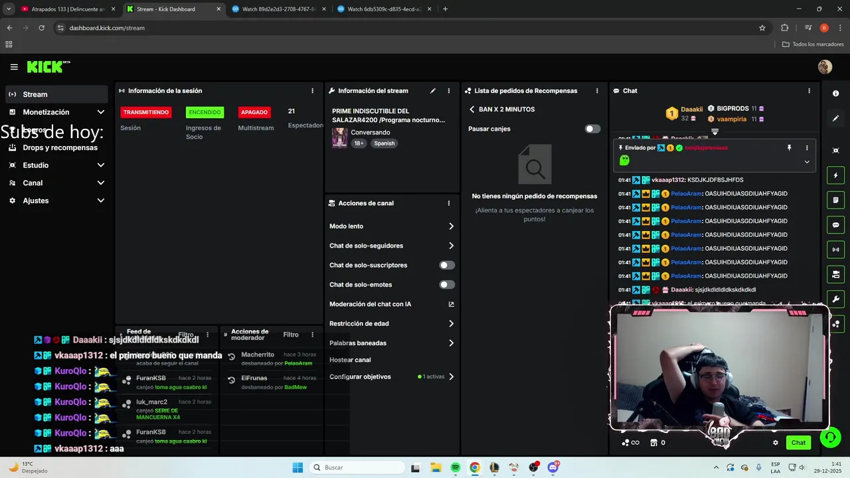Switch to Atrapados 133 YouTube tab
This screenshot has width=850, height=478.
tap(66, 9)
